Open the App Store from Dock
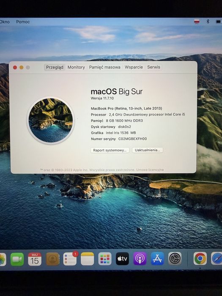222x296 pixels. click(x=157, y=258)
